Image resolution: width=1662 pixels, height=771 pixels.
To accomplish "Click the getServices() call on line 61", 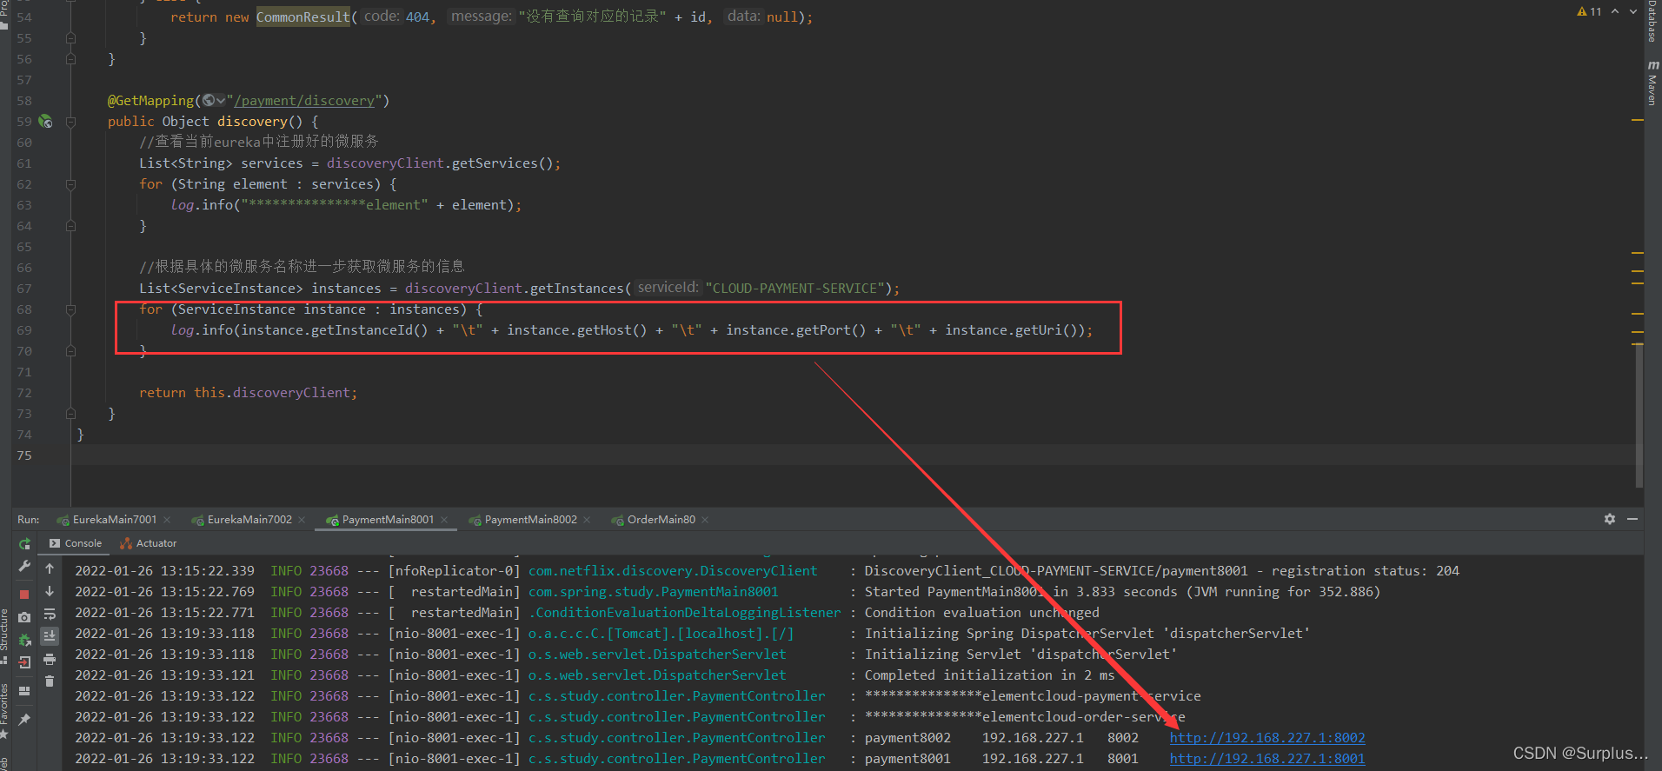I will 502,163.
